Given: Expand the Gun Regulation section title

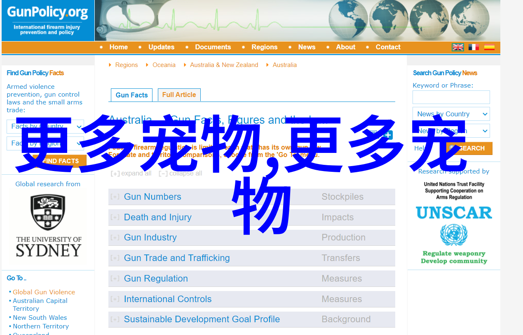Looking at the screenshot, I should point(156,279).
